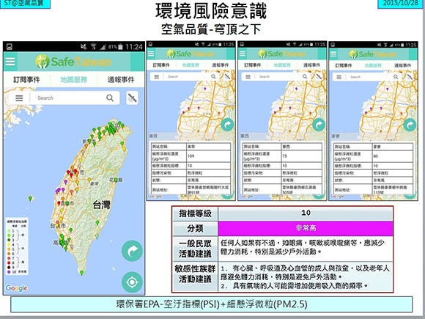This screenshot has width=425, height=319.
Task: Select the green pin at Taiwan's southern tip
Action: pos(81,272)
